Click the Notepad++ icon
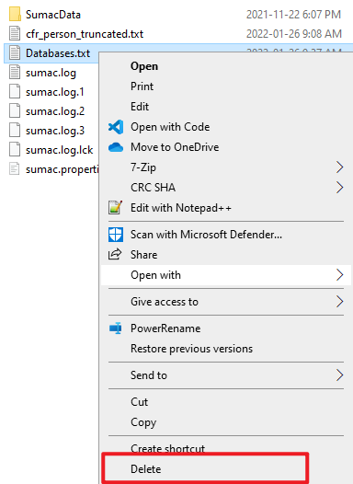 (115, 207)
